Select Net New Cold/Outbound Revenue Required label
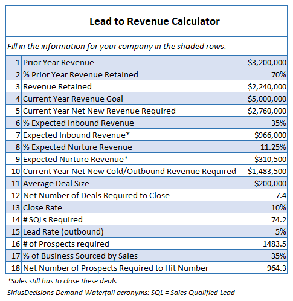The image size is (293, 301). (129, 171)
